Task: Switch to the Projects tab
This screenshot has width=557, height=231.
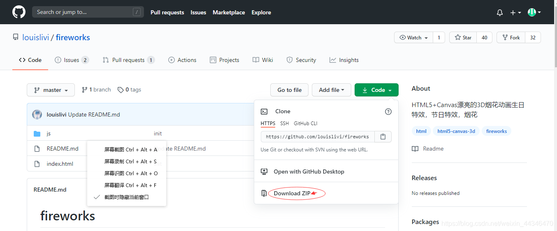Action: (x=224, y=60)
